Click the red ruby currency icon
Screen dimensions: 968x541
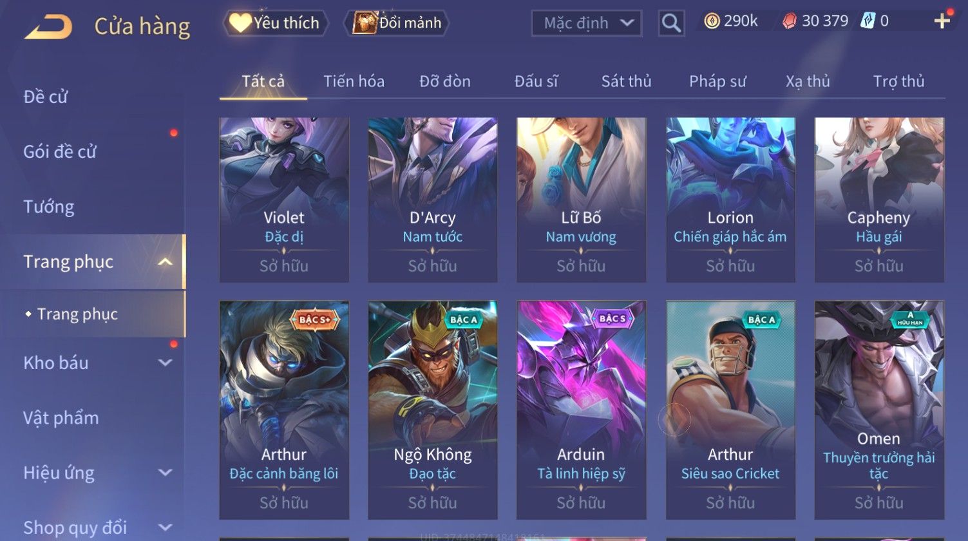790,21
